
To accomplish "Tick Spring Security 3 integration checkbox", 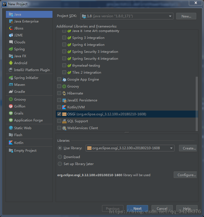I will 64,51.
